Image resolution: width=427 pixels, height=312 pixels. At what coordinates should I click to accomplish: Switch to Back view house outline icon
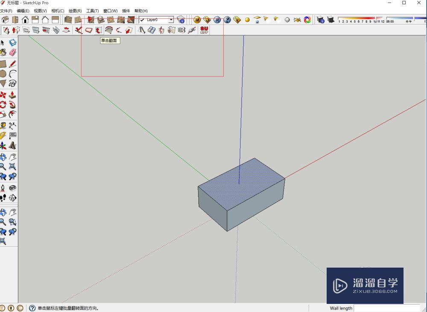(x=45, y=20)
